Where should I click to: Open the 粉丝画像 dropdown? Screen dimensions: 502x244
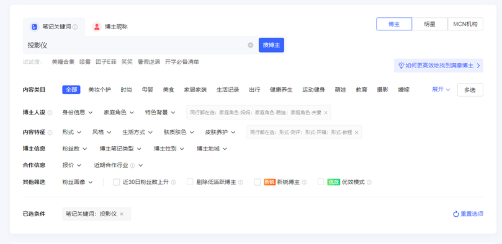78,182
